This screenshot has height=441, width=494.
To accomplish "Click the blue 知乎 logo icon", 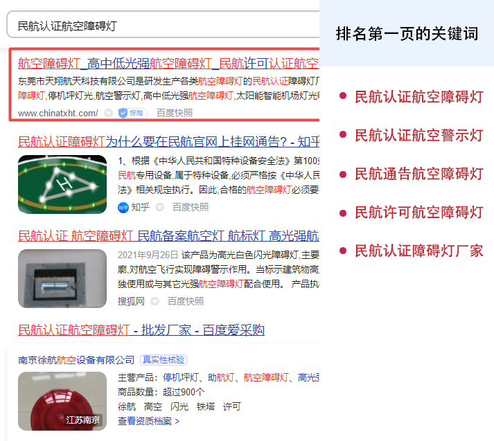I will coord(123,208).
